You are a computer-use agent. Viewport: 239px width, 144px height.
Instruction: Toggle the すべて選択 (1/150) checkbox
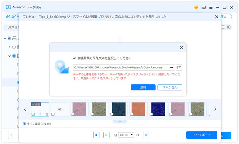tap(24, 124)
